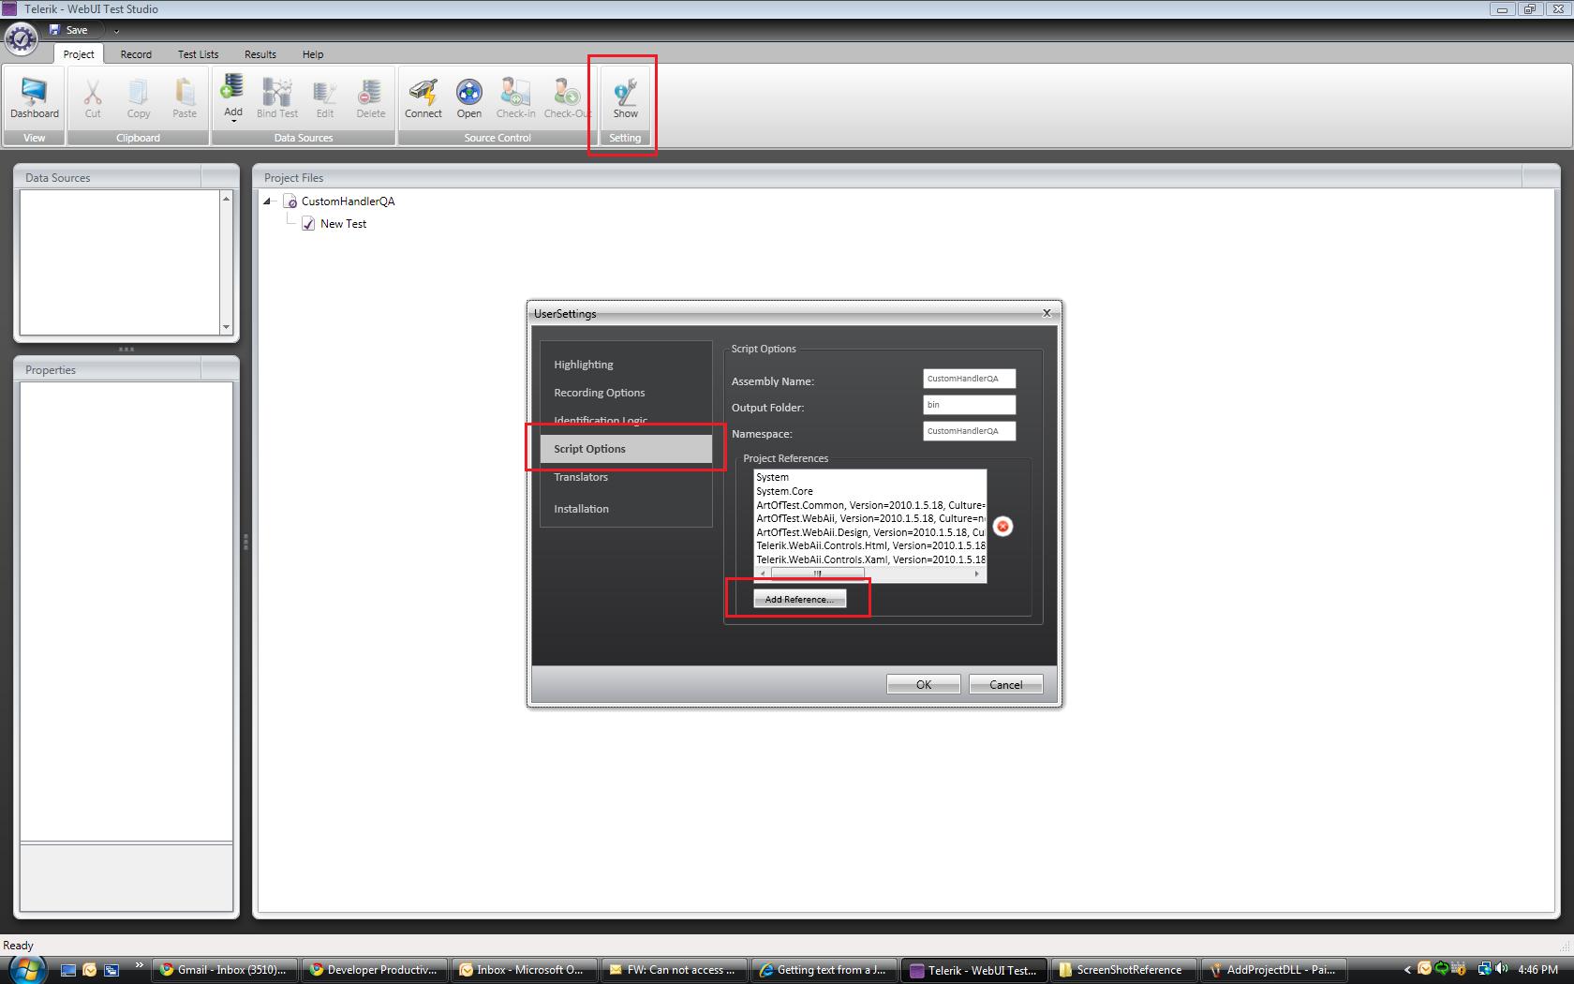Switch to Developer Productivity Chrome taskbar window
The height and width of the screenshot is (984, 1574).
click(376, 970)
